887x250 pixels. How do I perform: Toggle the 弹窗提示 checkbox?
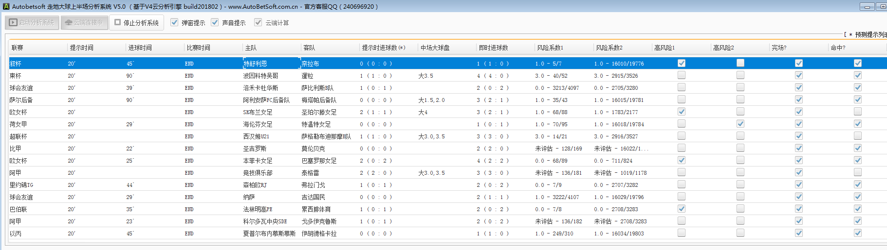coord(174,22)
